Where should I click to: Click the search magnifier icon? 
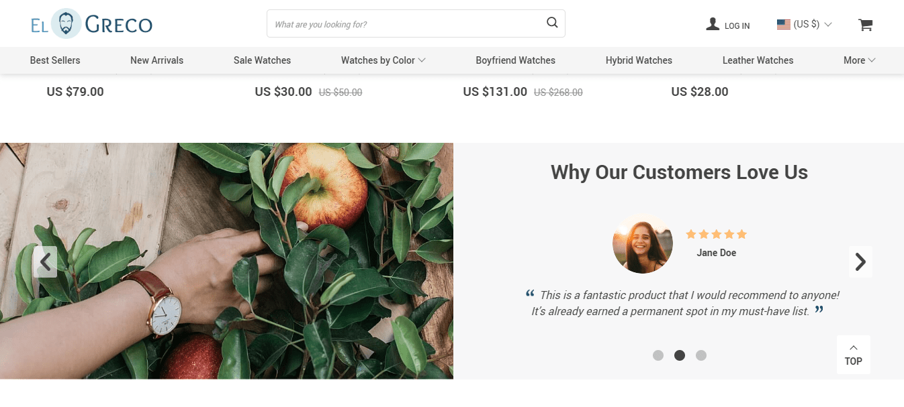552,23
